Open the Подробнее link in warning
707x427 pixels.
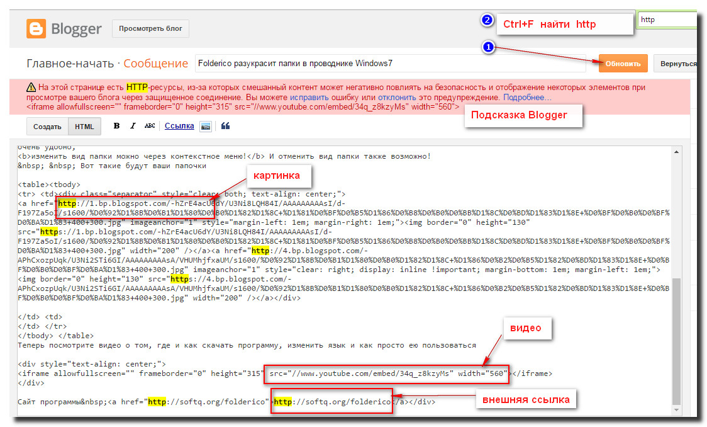pyautogui.click(x=526, y=97)
